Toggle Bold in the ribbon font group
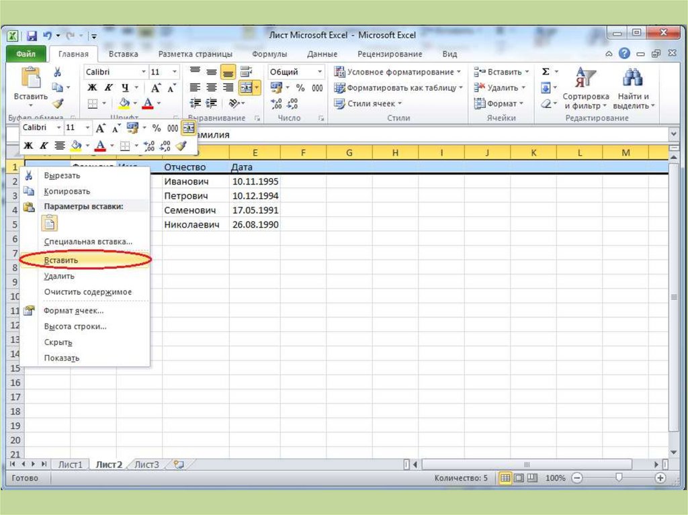Image resolution: width=688 pixels, height=515 pixels. [92, 88]
